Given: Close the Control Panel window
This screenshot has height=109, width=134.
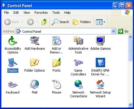Looking at the screenshot, I should [129, 6].
